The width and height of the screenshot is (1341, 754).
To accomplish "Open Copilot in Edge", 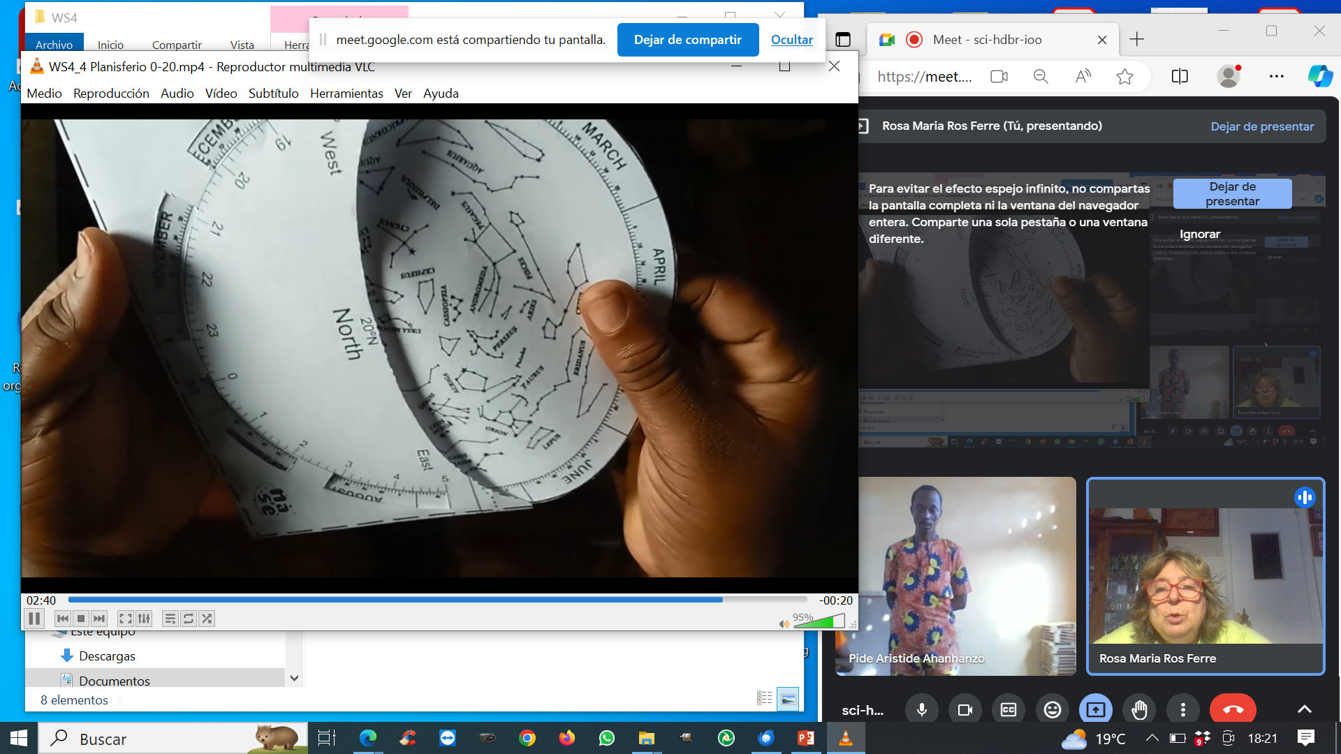I will 1320,76.
